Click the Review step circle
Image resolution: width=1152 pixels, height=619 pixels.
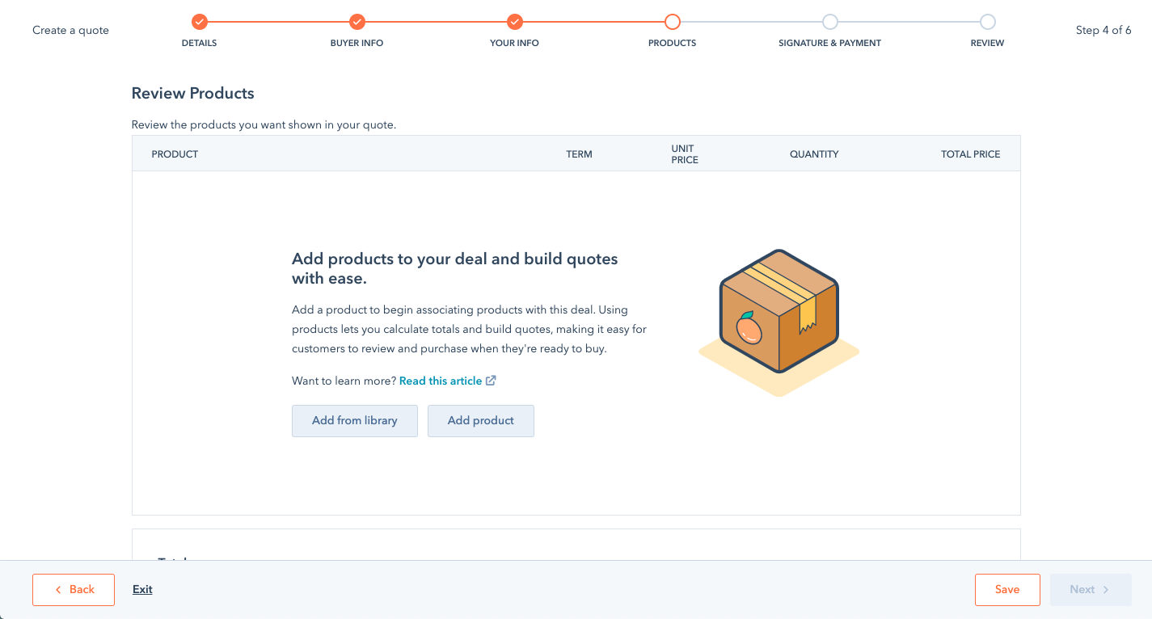tap(988, 22)
